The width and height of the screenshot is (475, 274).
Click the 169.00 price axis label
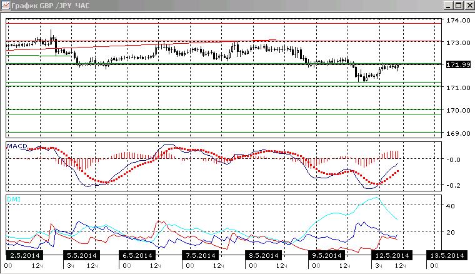458,133
